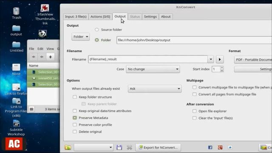Open the script presets dropdown at bottom
Image resolution: width=272 pixels, height=153 pixels.
click(93, 147)
